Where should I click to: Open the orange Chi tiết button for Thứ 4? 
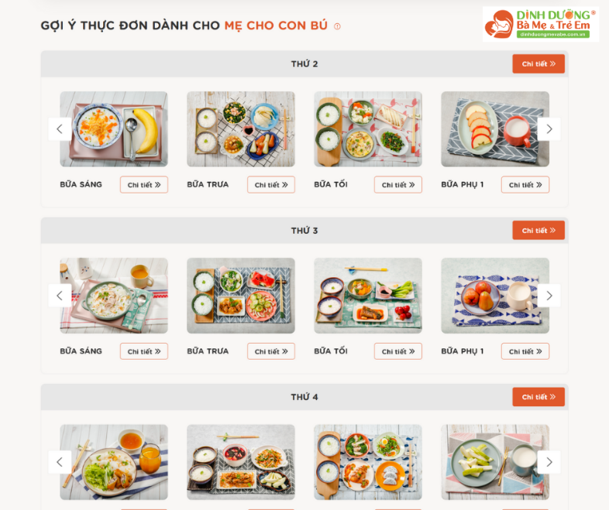point(538,397)
